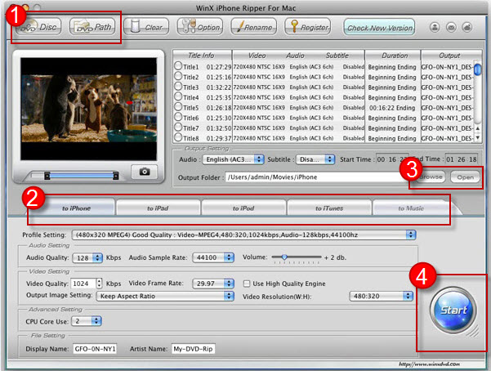Select Title3 radio button

(x=178, y=86)
